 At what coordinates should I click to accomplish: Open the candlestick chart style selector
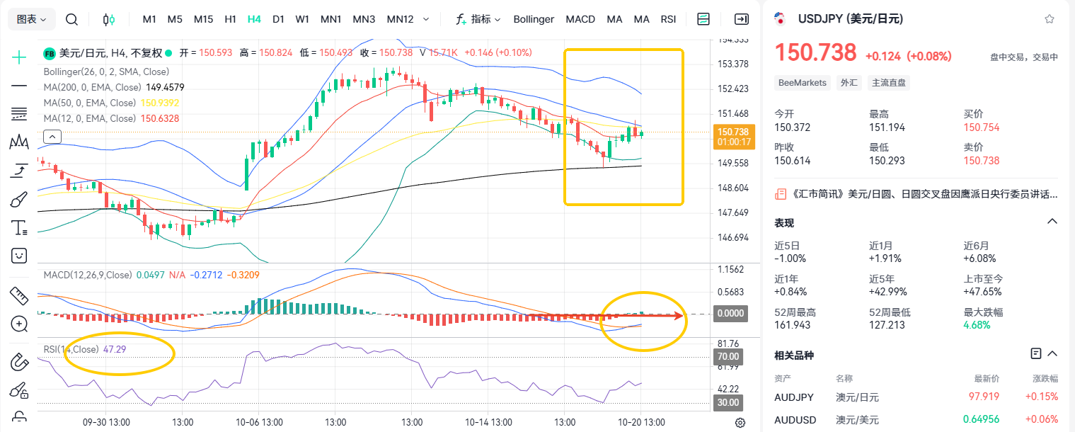(108, 19)
